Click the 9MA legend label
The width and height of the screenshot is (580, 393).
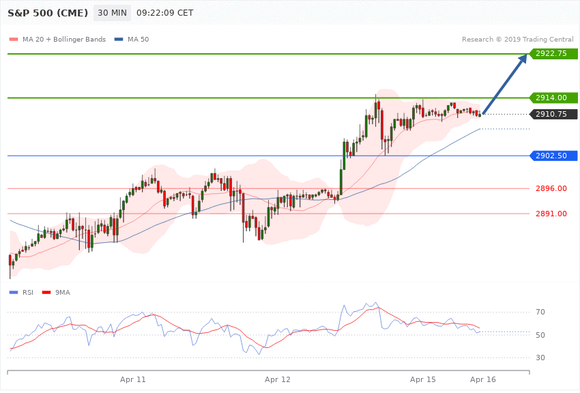coord(63,293)
